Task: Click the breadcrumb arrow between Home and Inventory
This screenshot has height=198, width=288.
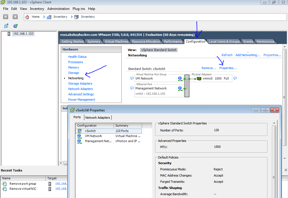Action: pos(44,17)
